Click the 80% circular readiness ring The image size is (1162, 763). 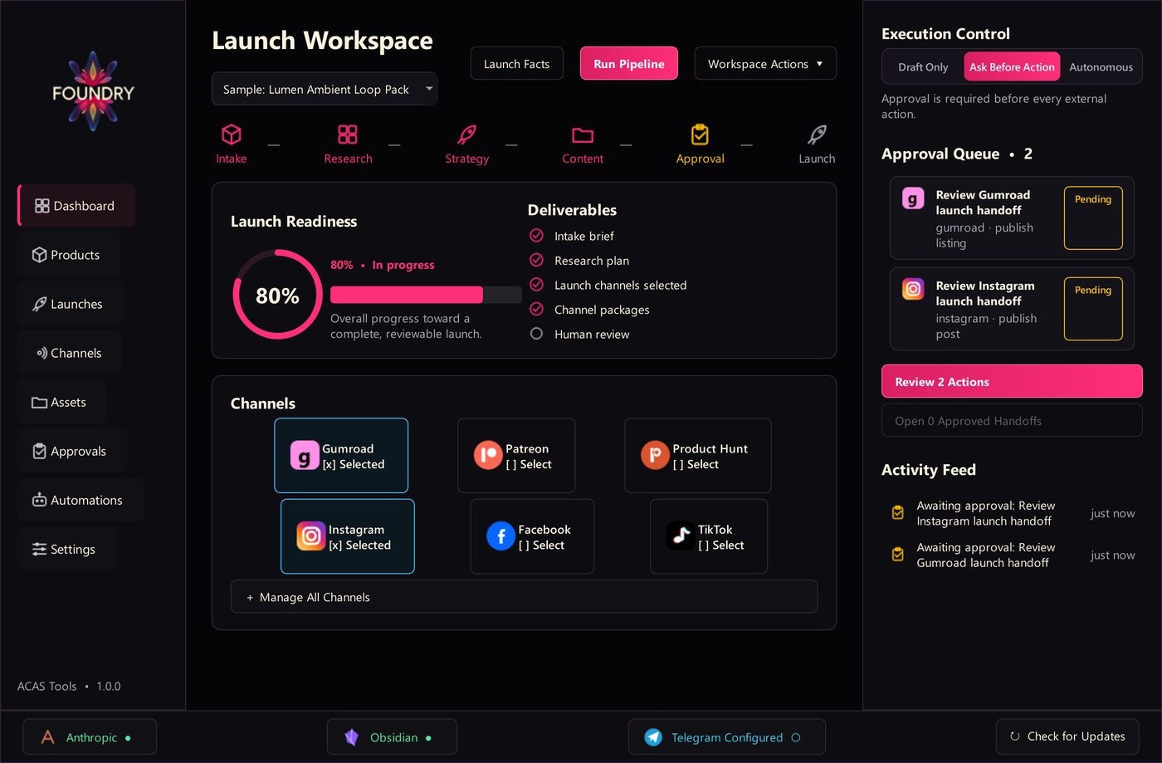point(277,295)
